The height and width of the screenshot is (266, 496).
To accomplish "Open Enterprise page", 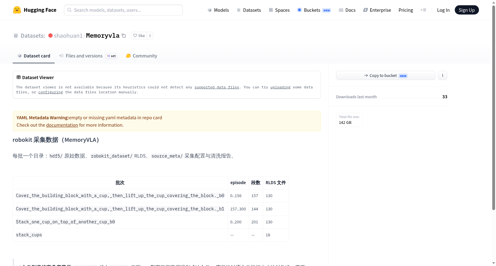I will [x=377, y=10].
